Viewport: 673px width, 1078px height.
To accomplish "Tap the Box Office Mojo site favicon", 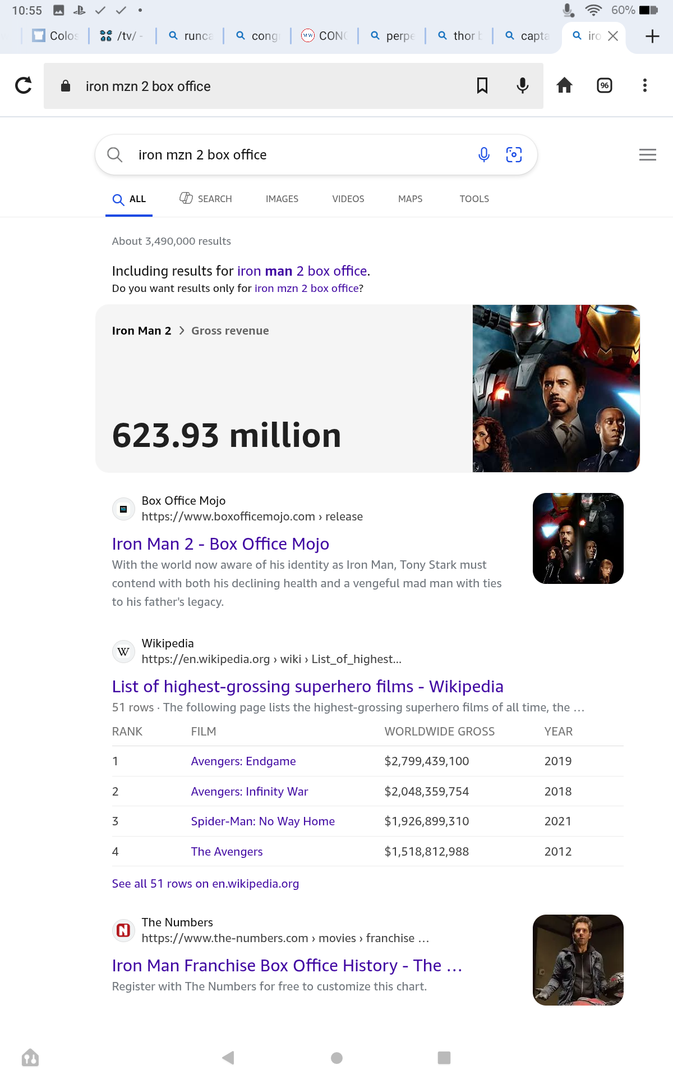I will [x=123, y=509].
